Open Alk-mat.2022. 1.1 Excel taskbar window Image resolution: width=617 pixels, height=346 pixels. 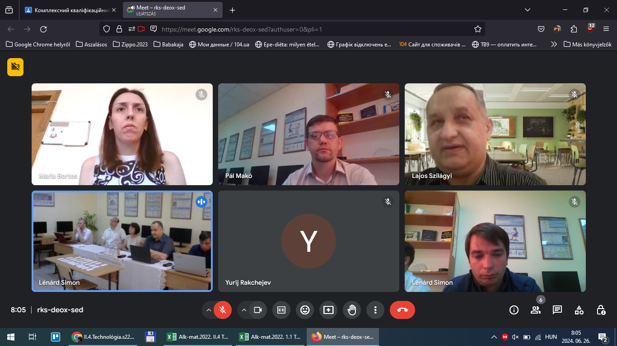pos(271,337)
